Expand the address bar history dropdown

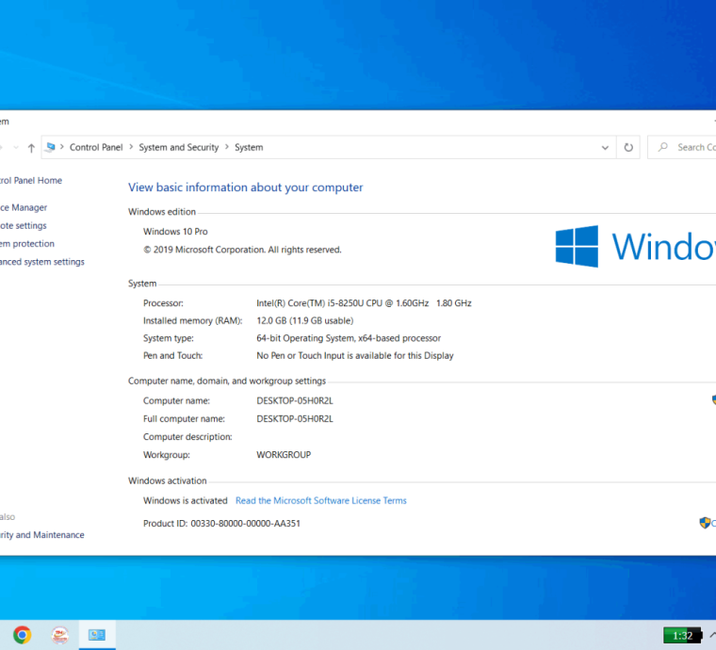605,148
